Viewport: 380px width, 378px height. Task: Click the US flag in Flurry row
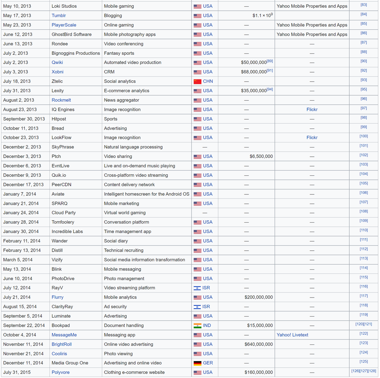(x=197, y=298)
